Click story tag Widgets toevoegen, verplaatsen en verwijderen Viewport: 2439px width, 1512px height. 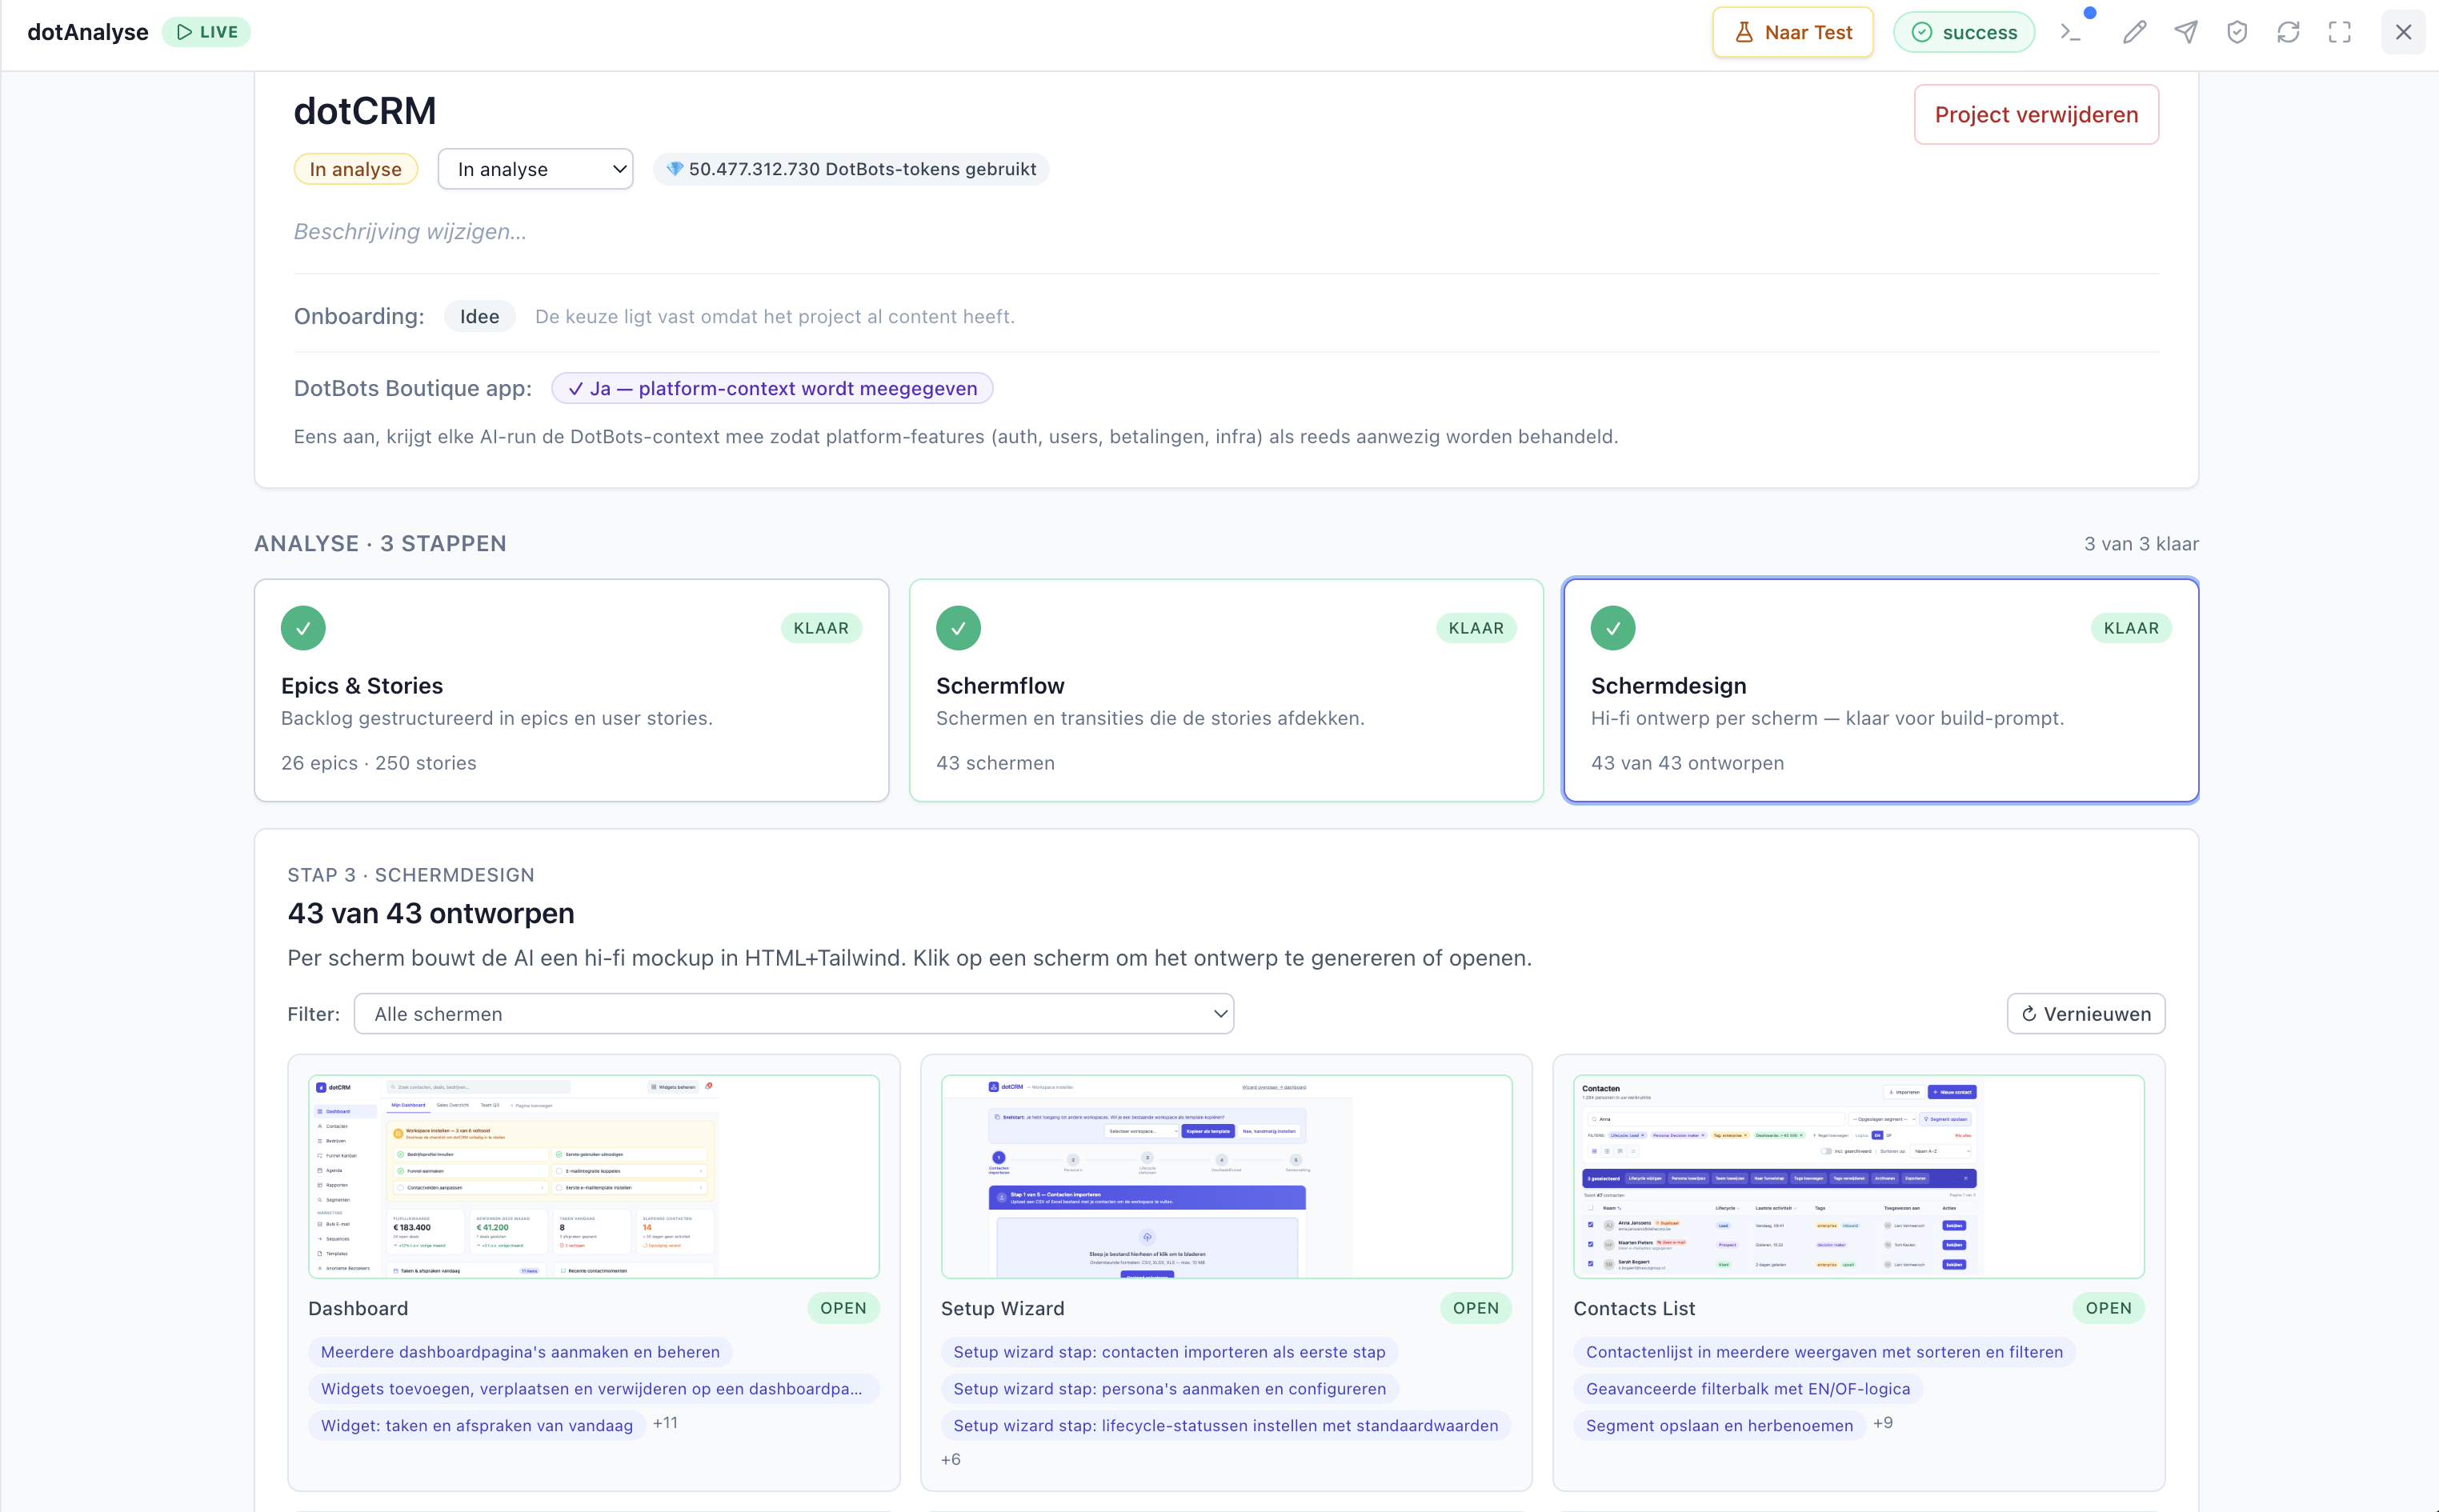click(x=594, y=1389)
